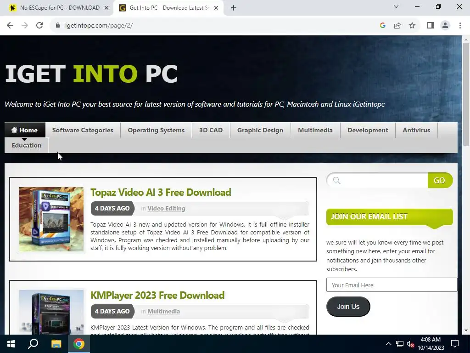
Task: Open the Development menu item
Action: pyautogui.click(x=368, y=130)
